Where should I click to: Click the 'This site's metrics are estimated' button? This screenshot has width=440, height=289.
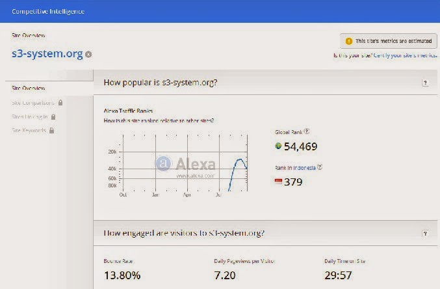pyautogui.click(x=388, y=41)
